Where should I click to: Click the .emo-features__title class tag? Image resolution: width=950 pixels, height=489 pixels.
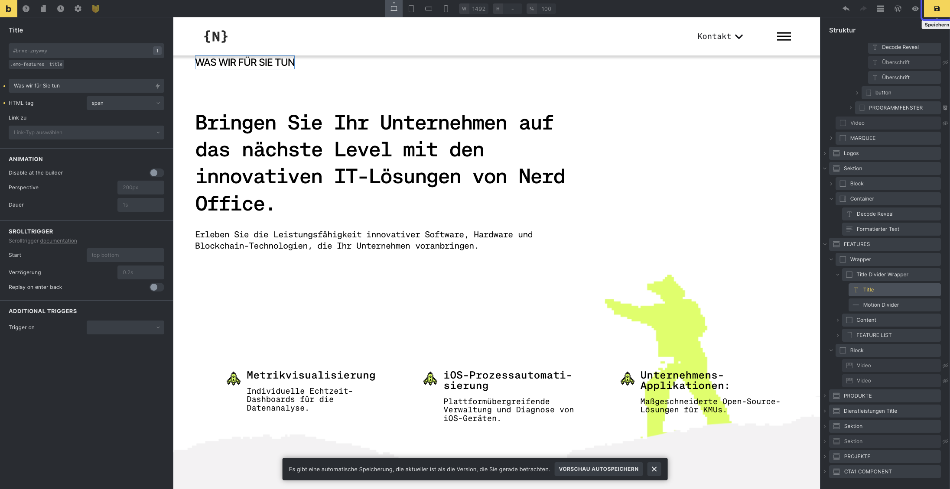click(x=37, y=64)
